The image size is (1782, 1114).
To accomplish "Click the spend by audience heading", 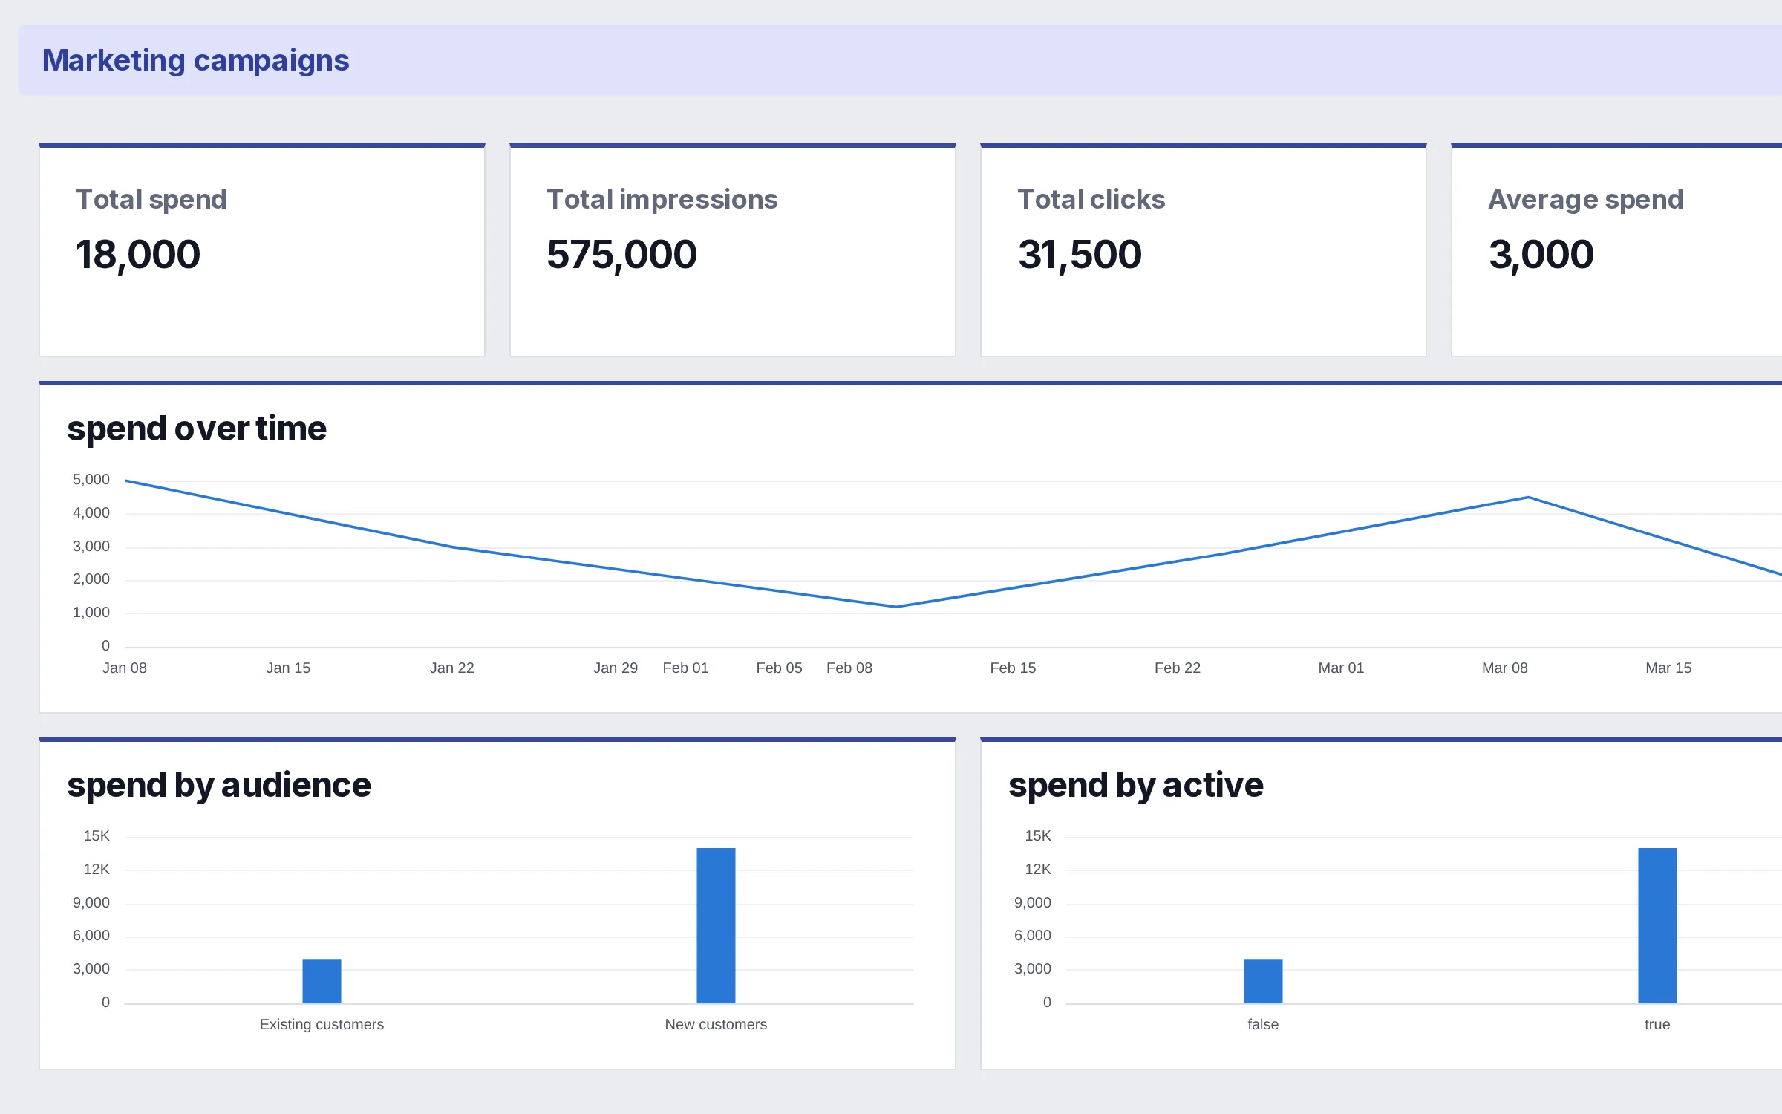I will pos(219,785).
